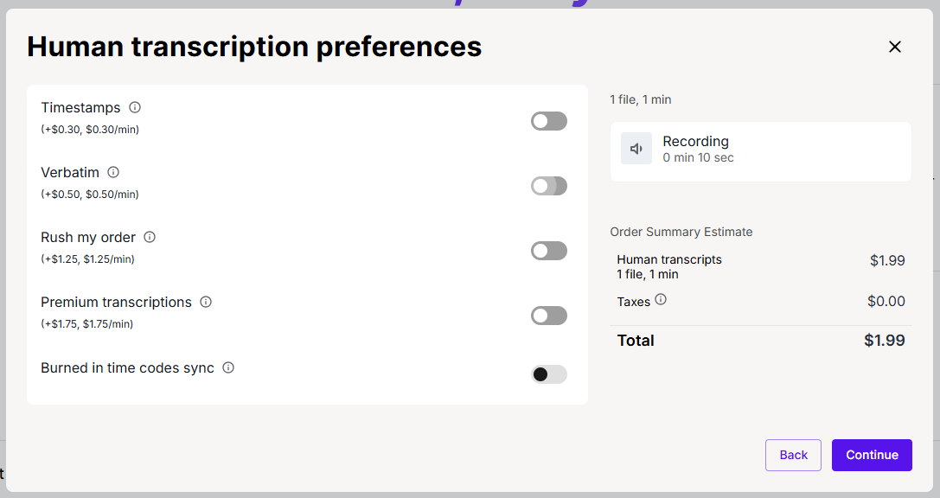Enable the Timestamps toggle
The width and height of the screenshot is (940, 498).
pyautogui.click(x=548, y=121)
